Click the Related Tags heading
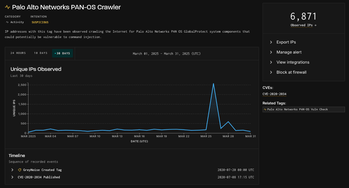Image resolution: width=349 pixels, height=188 pixels. (x=274, y=103)
